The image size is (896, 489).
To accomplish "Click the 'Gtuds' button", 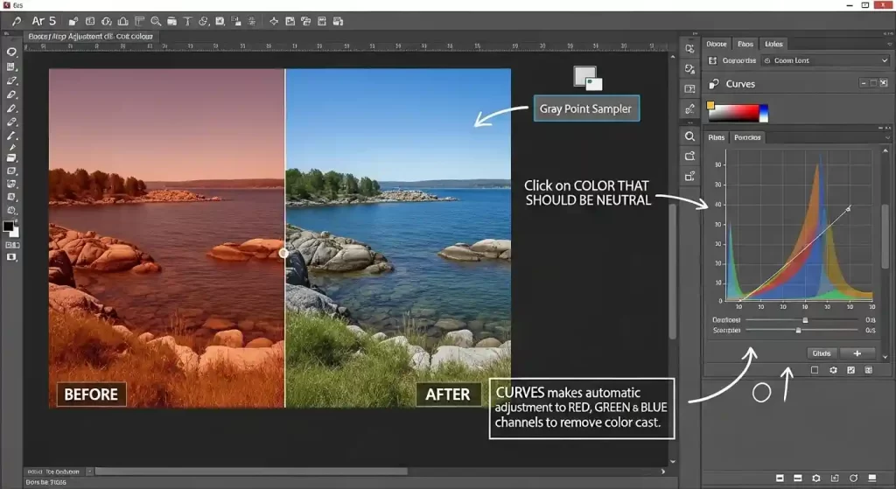I will point(821,353).
